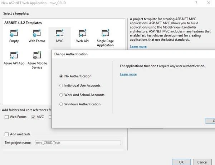
Task: Click the Change Authentication title bar
Action: (x=133, y=54)
